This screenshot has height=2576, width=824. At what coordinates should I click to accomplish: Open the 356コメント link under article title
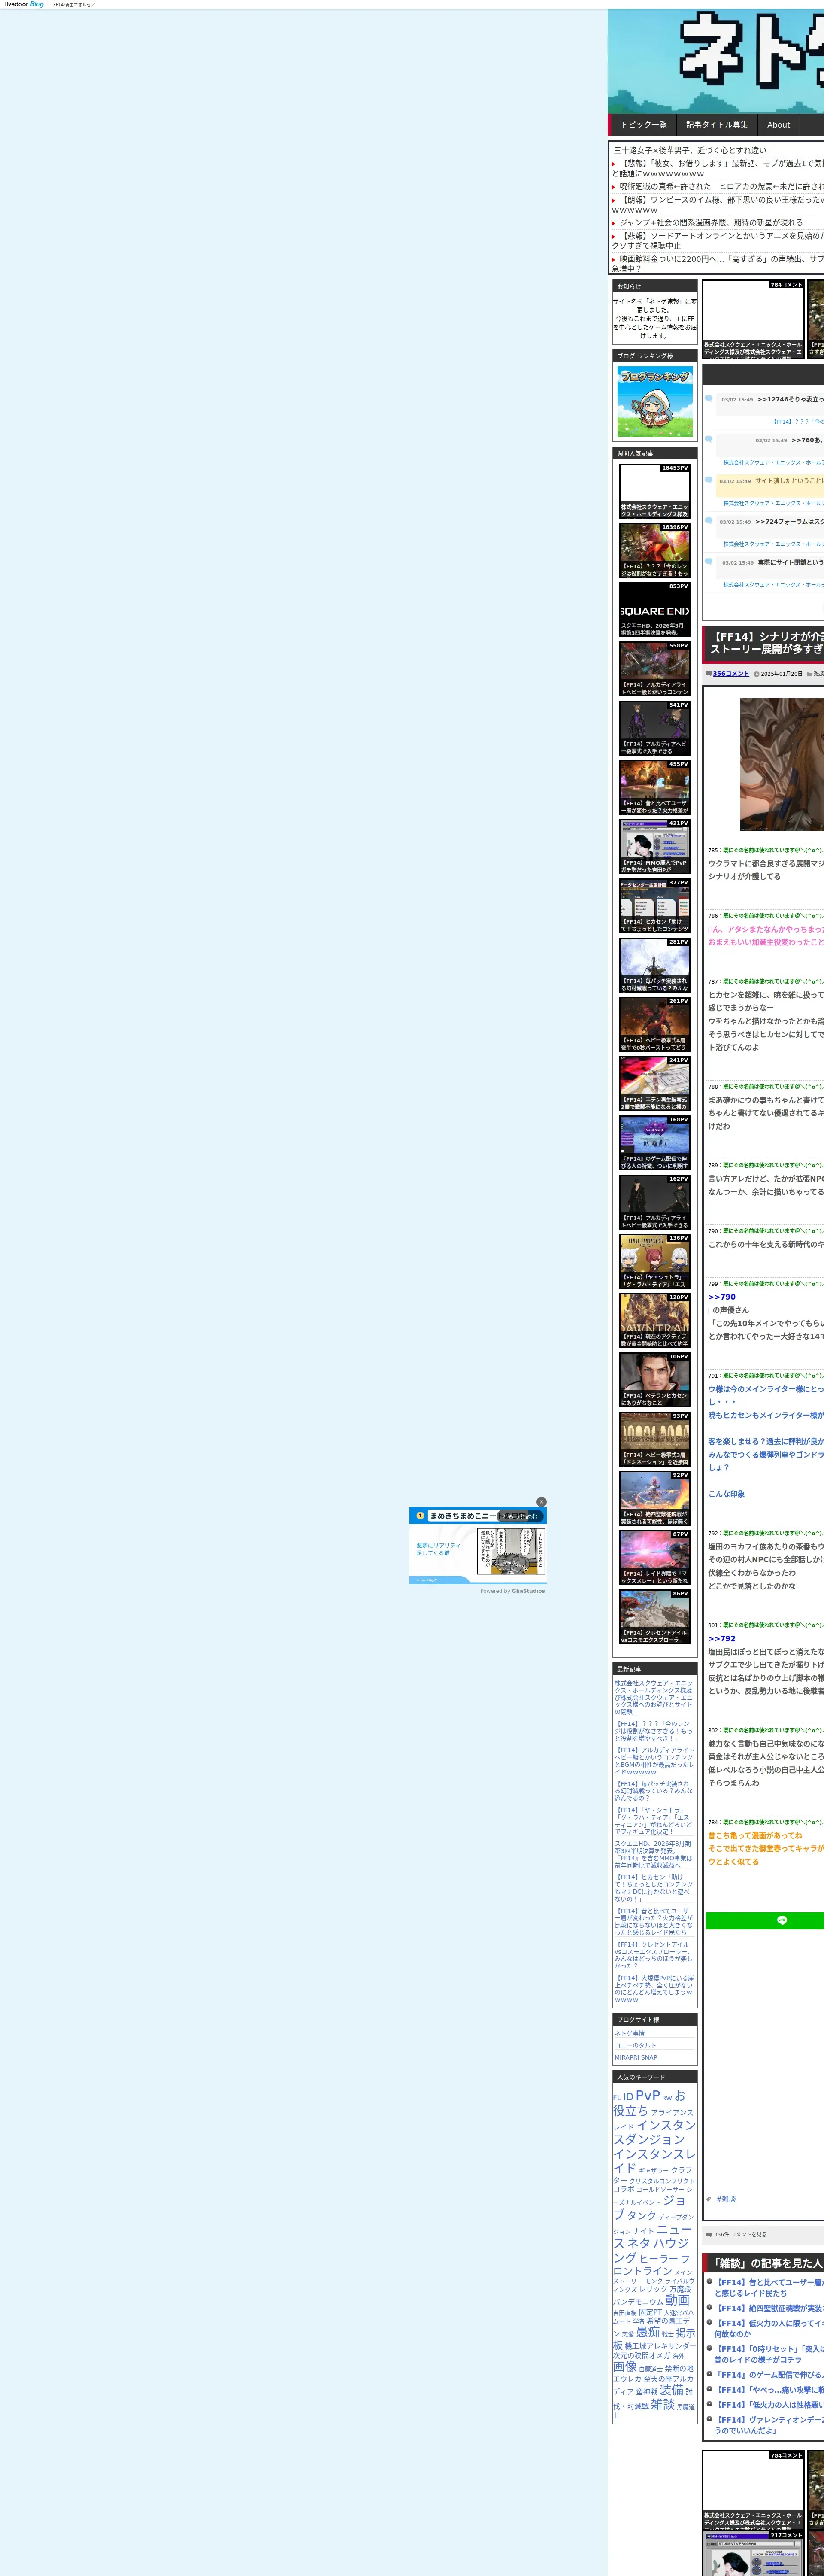point(730,673)
